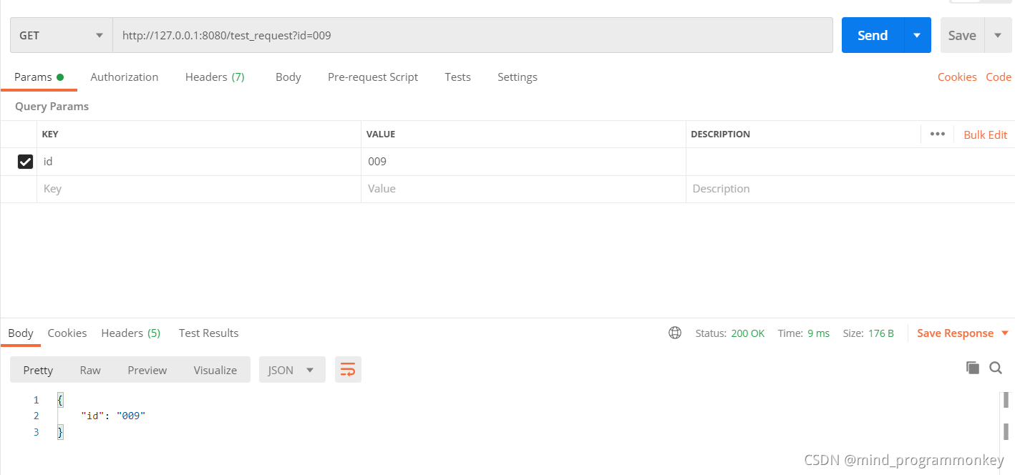Viewport: 1015px width, 475px height.
Task: Click the 9 ms response time
Action: pos(818,333)
